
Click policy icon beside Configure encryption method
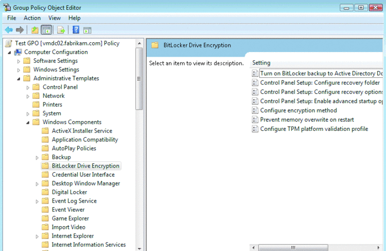click(255, 110)
